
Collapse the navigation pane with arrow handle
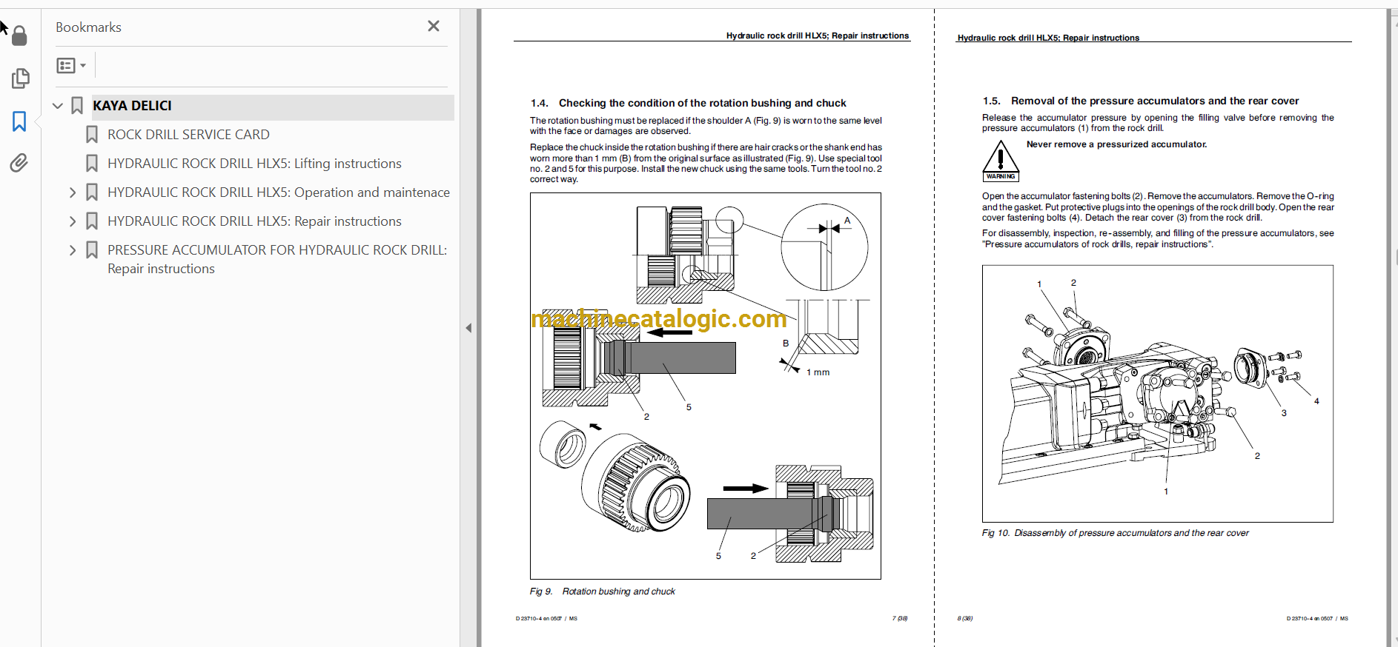click(x=468, y=328)
